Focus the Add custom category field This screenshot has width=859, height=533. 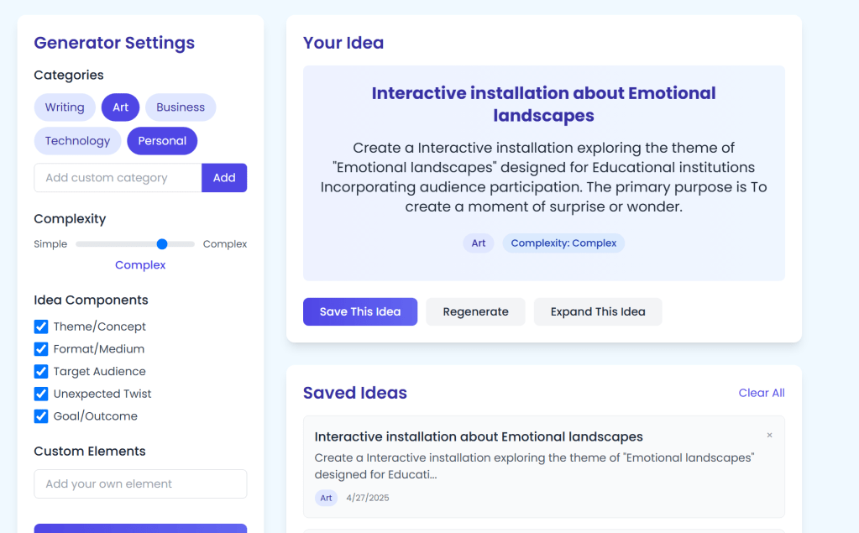point(118,178)
